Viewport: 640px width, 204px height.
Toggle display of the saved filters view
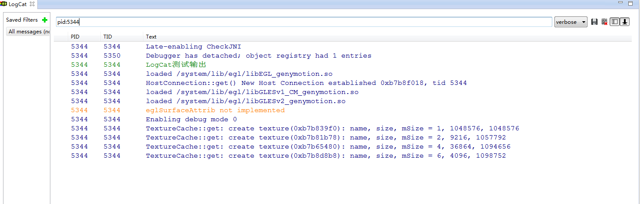(x=614, y=22)
